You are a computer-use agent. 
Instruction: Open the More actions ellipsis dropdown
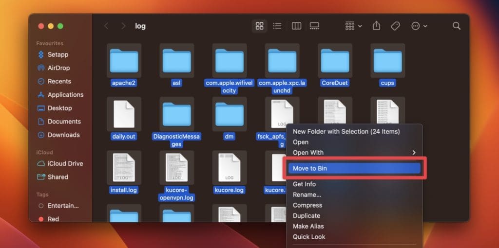pyautogui.click(x=419, y=26)
